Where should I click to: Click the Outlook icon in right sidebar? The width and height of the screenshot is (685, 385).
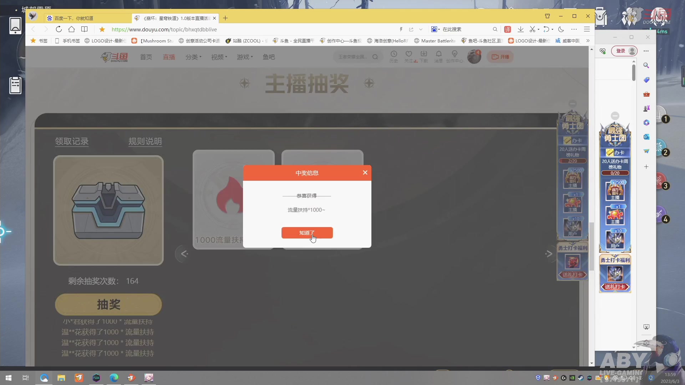point(646,137)
